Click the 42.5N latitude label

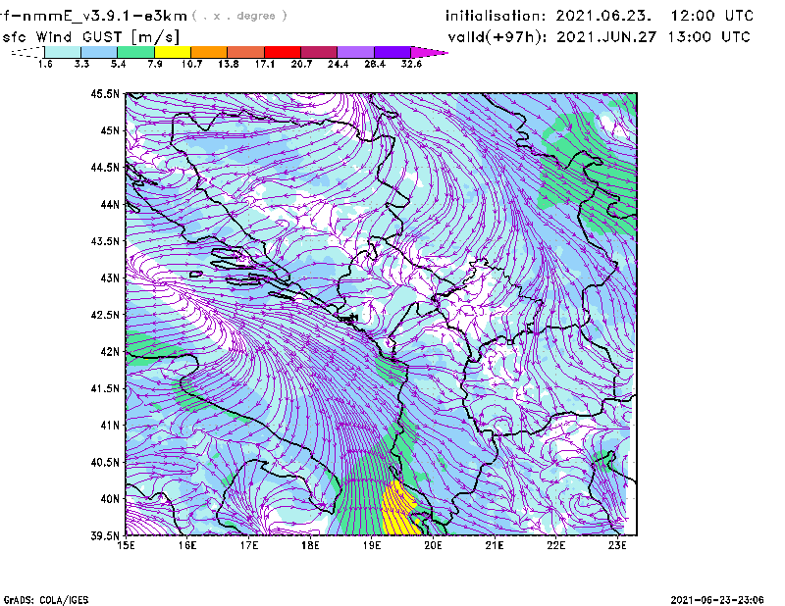[105, 315]
